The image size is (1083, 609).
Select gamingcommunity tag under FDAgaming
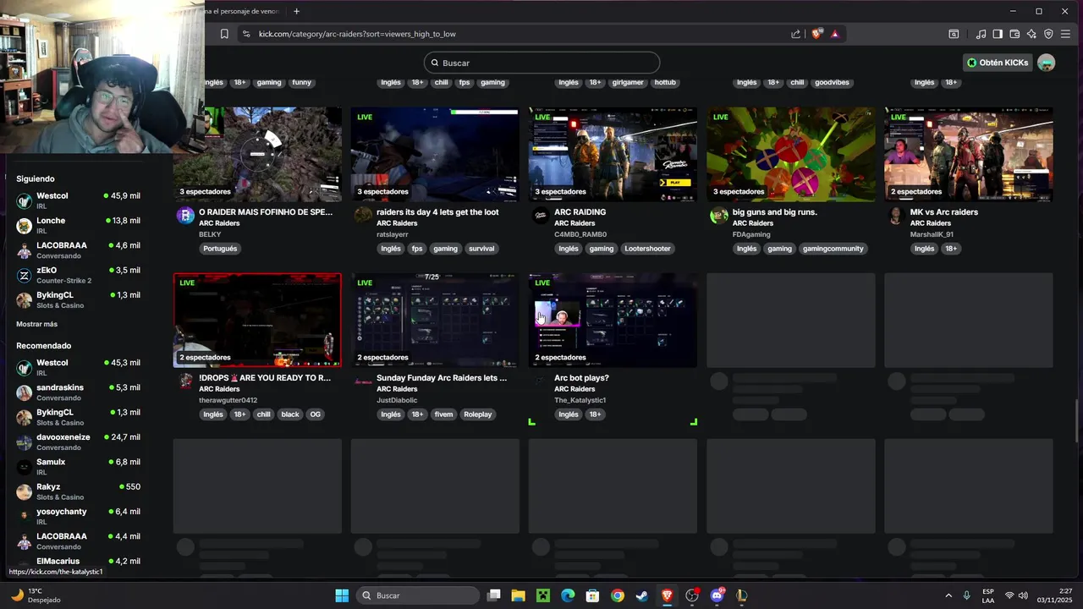[833, 249]
